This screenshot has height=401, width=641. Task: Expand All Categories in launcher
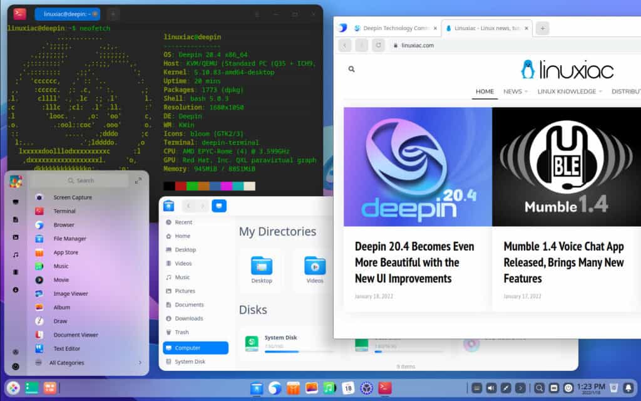coord(89,363)
